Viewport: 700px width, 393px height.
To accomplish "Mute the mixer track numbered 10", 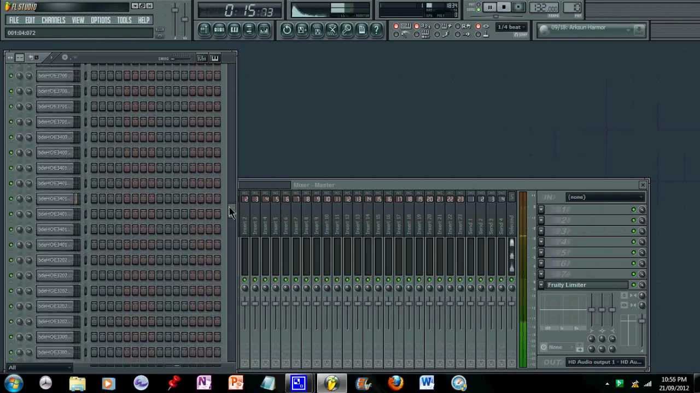I will click(326, 279).
